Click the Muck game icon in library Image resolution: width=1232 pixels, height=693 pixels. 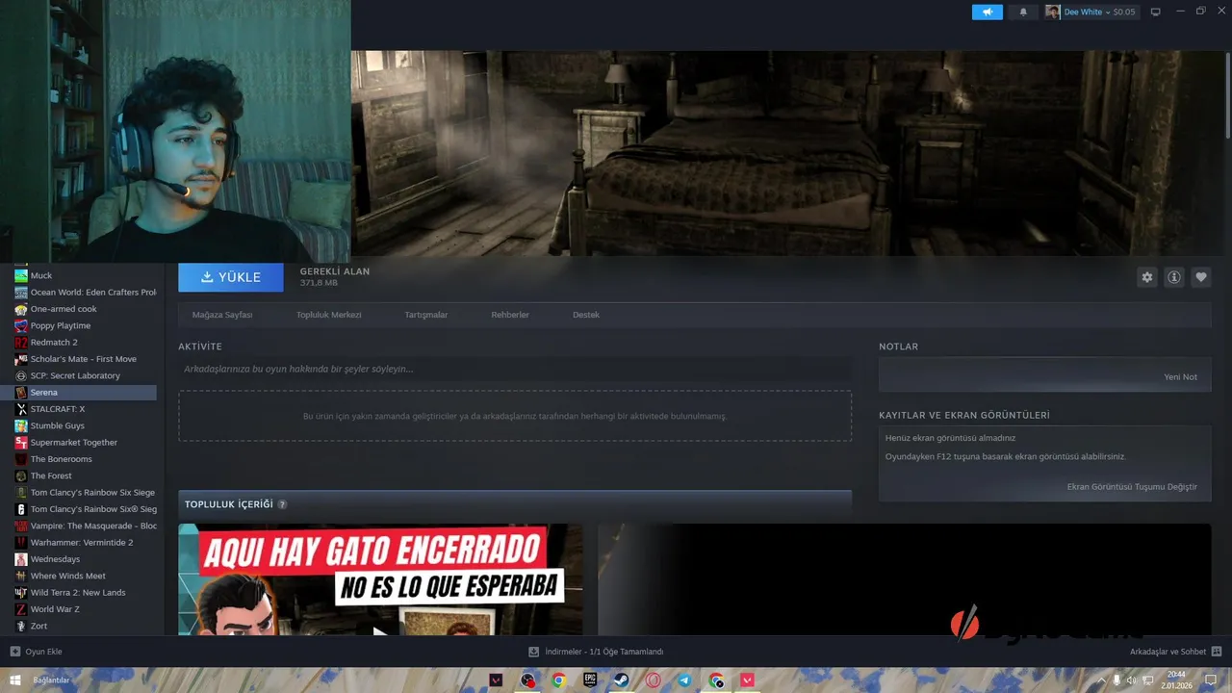[x=21, y=275]
